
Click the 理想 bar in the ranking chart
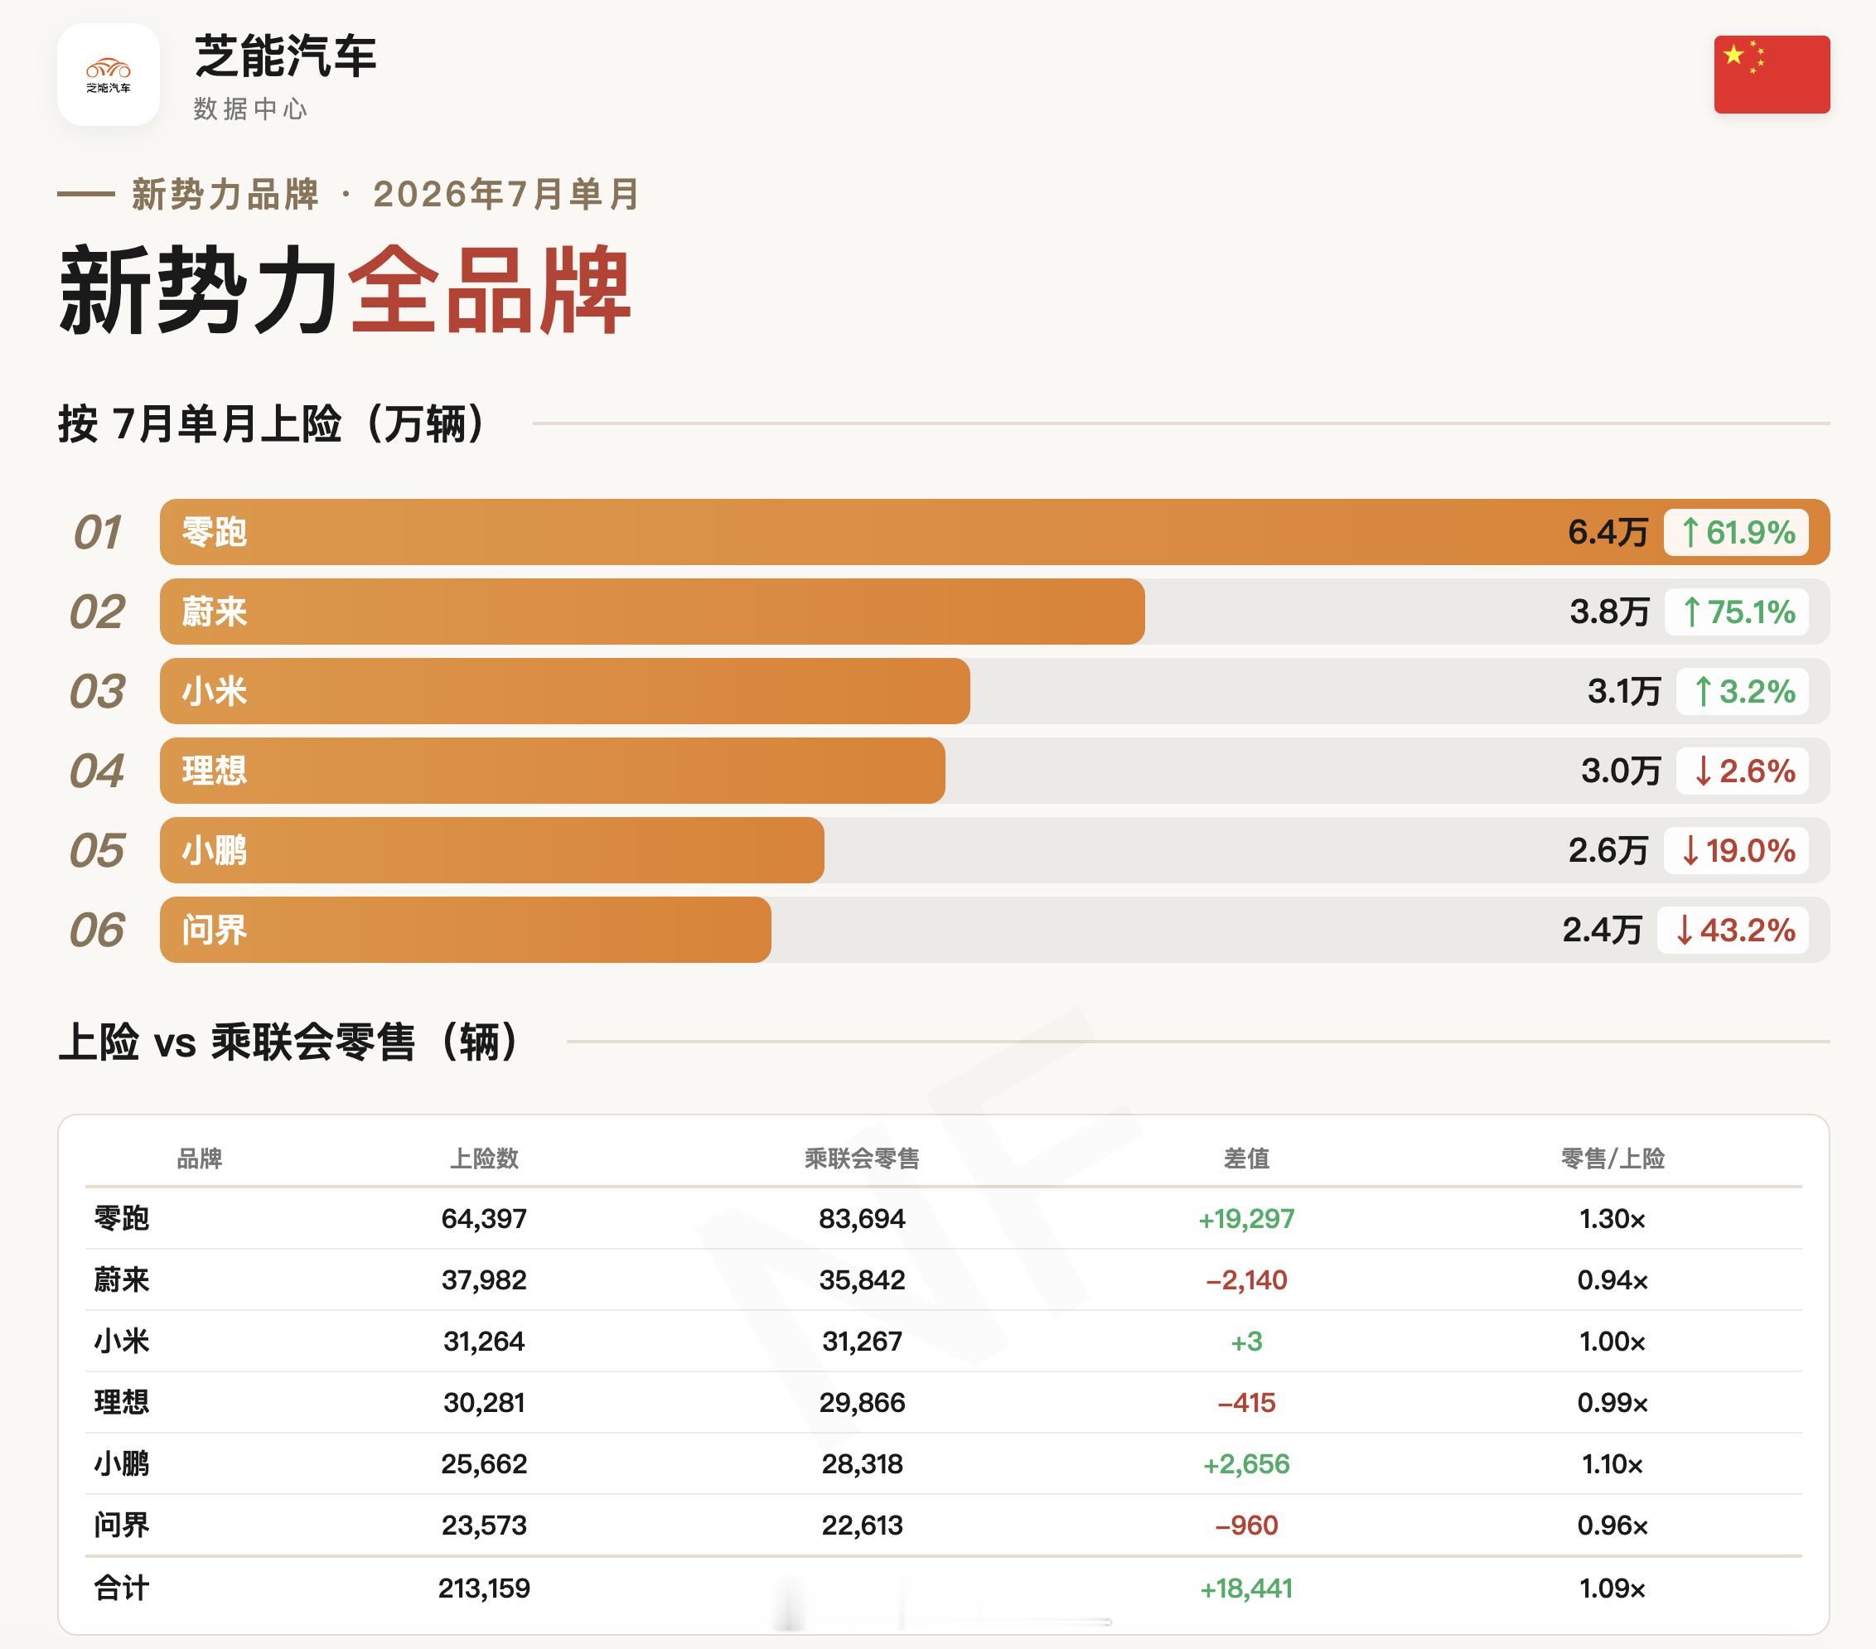553,771
